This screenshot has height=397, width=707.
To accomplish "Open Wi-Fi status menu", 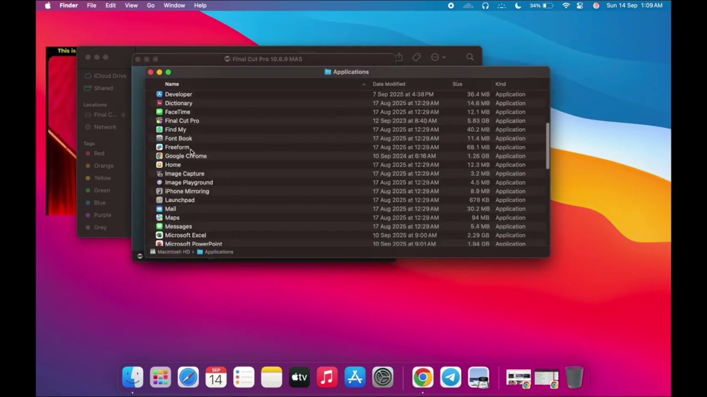I will 566,6.
